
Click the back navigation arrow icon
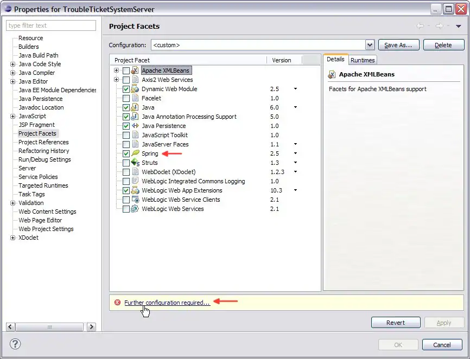pos(420,26)
